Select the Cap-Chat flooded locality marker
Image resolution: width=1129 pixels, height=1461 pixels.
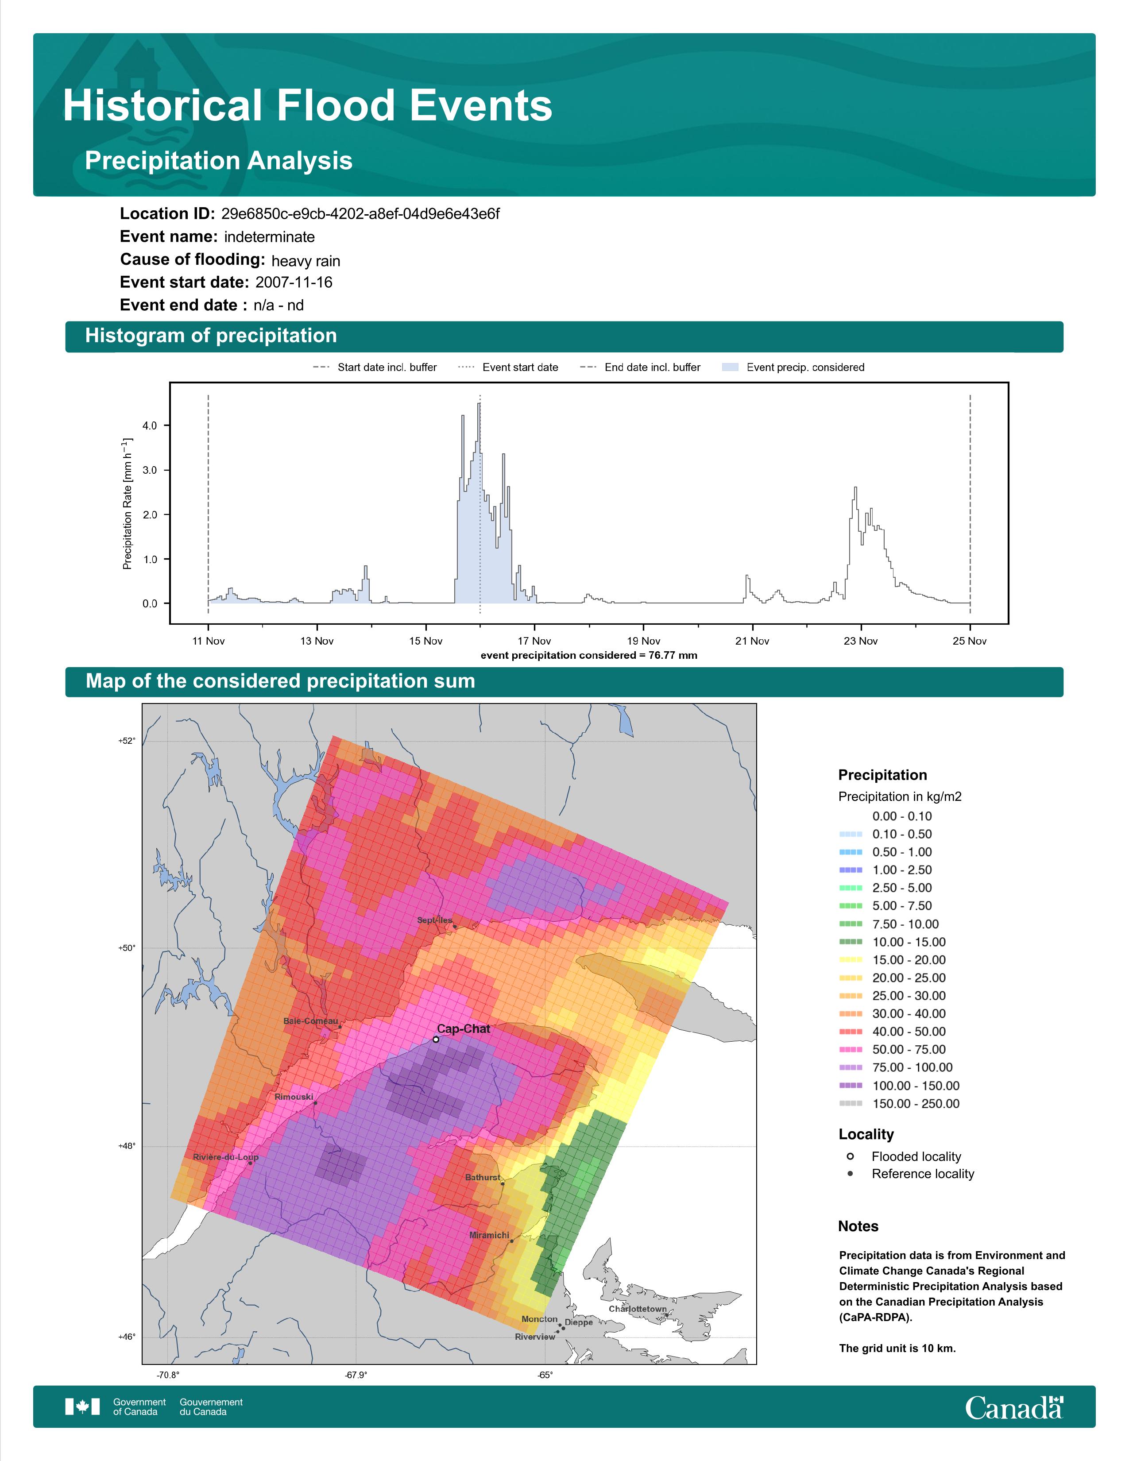pos(435,1040)
